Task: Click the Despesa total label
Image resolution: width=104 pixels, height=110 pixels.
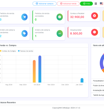Action: [x=76, y=30]
